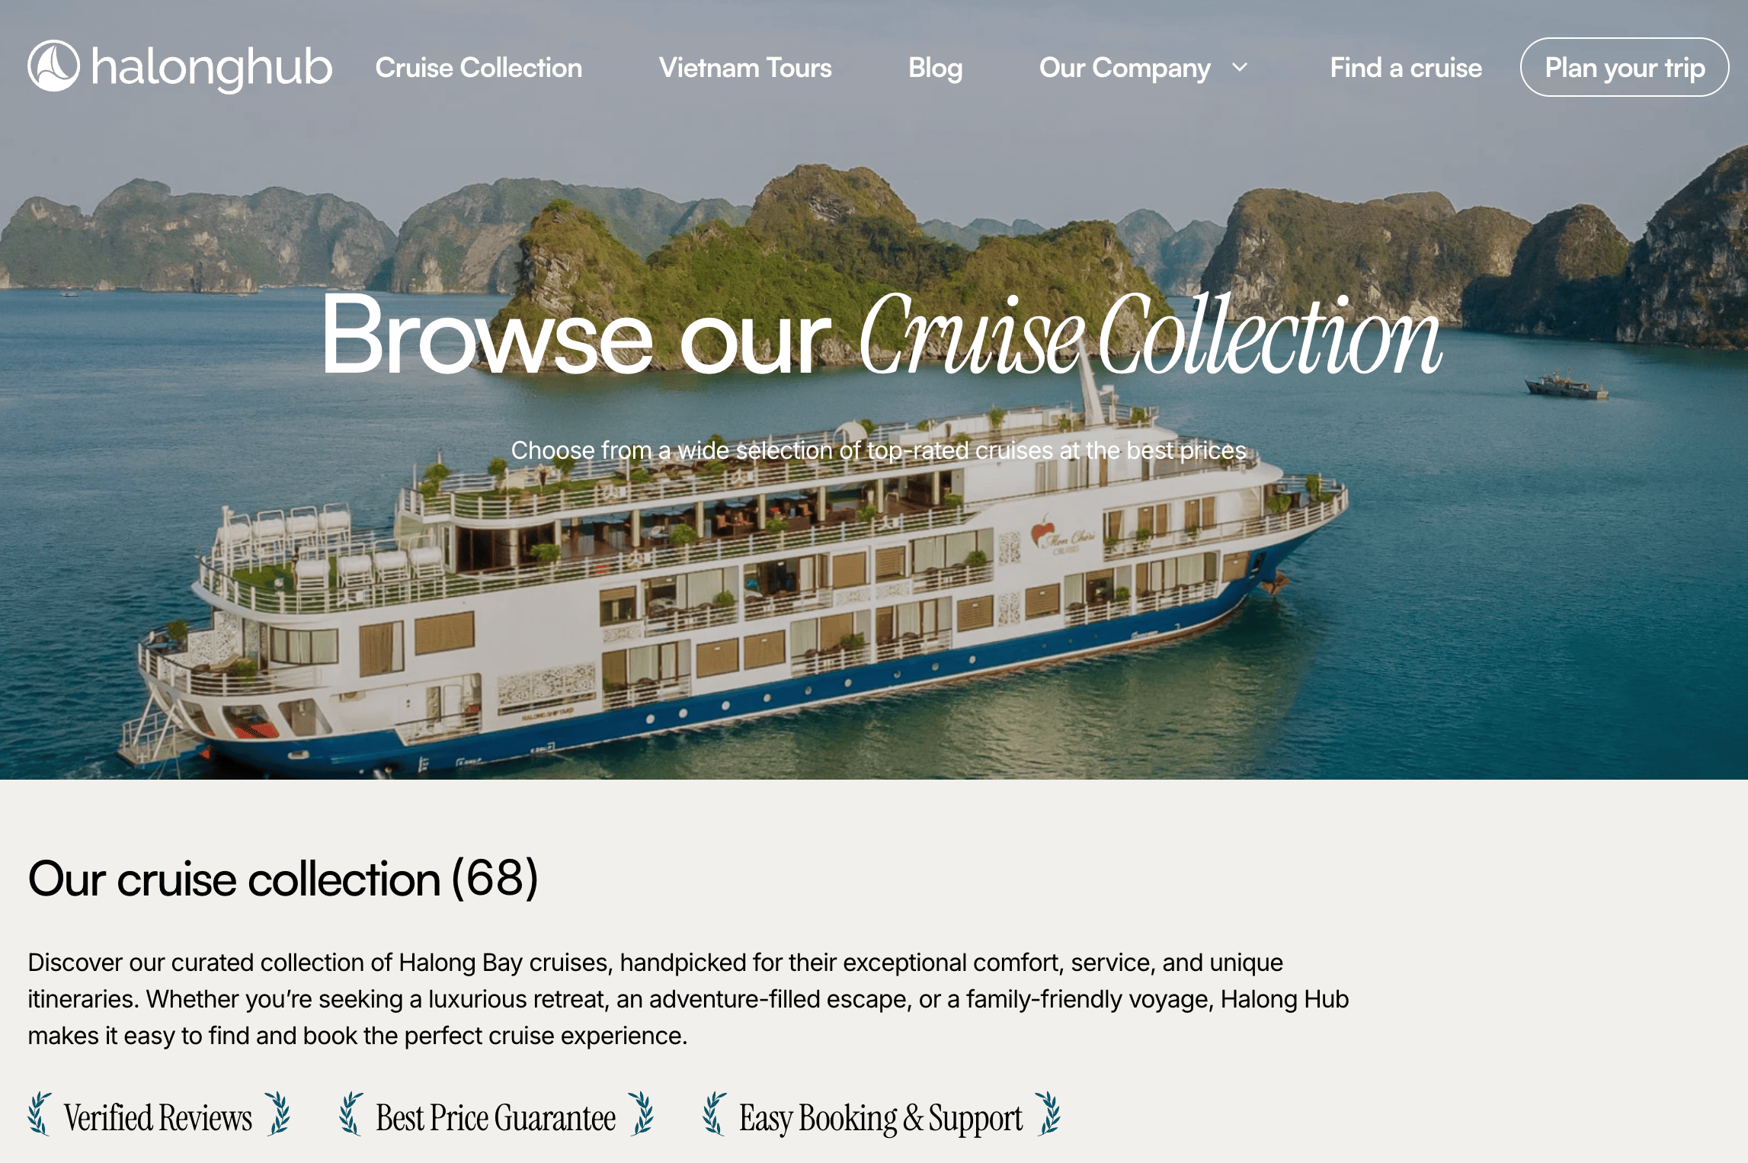The image size is (1748, 1163).
Task: Click left laurel icon before Easy Booking
Action: coord(714,1114)
